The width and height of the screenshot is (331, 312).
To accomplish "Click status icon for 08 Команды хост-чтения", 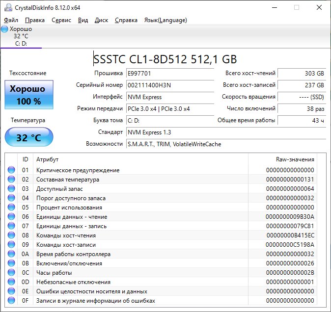I will pyautogui.click(x=11, y=235).
